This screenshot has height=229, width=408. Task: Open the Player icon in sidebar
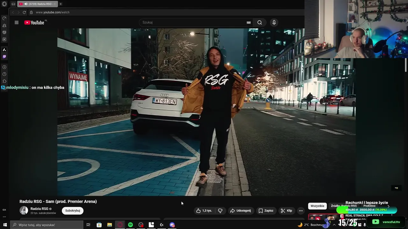click(4, 67)
